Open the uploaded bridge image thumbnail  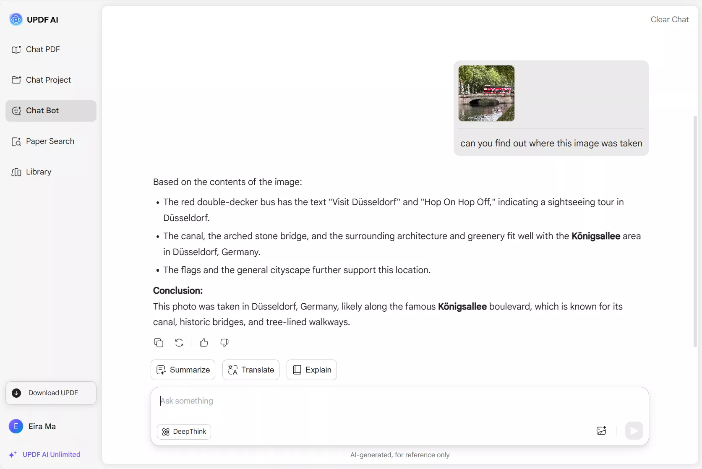[x=486, y=94]
